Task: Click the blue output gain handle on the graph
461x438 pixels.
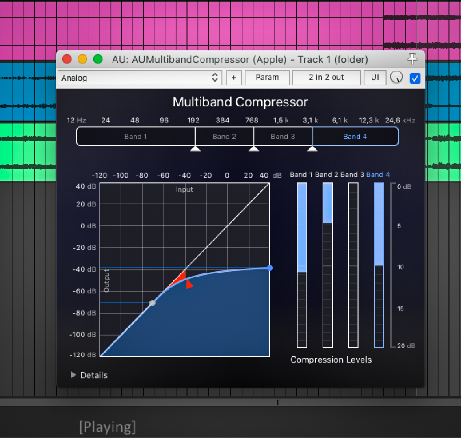Action: (270, 268)
